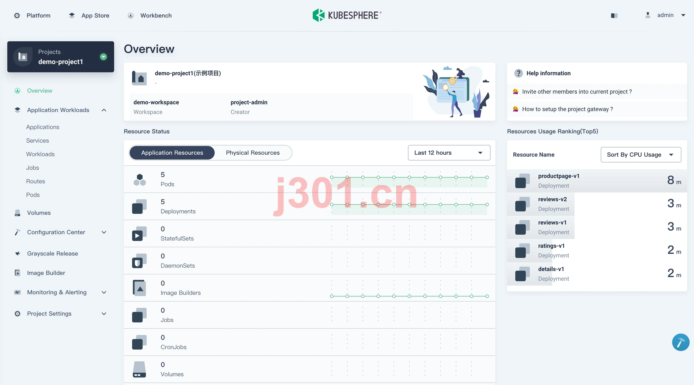This screenshot has width=694, height=385.
Task: Open Grayscale Release page
Action: [52, 254]
